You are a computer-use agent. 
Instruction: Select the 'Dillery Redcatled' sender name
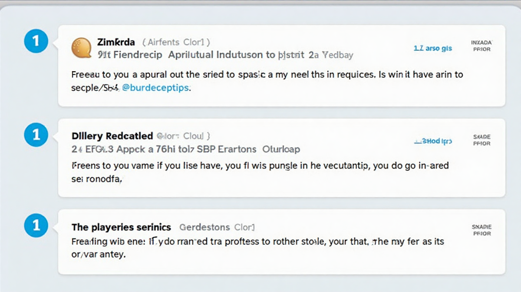tap(112, 136)
